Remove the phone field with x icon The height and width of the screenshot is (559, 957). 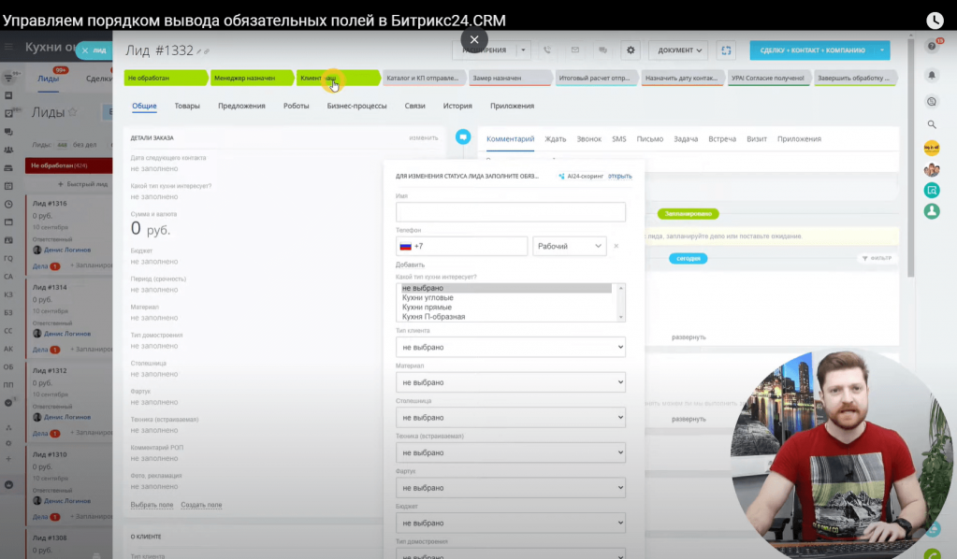click(x=616, y=246)
